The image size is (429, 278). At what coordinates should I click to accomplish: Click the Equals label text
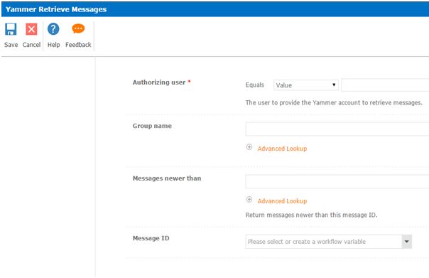tap(255, 85)
